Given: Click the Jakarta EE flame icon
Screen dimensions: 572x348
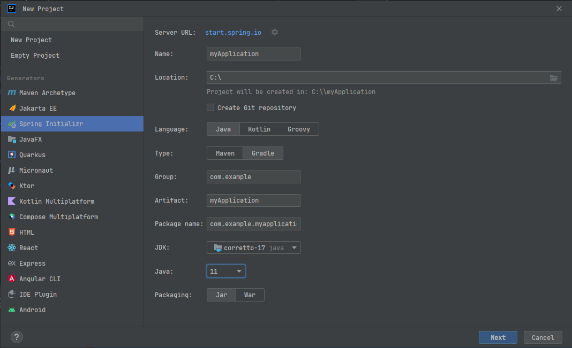Looking at the screenshot, I should (12, 108).
